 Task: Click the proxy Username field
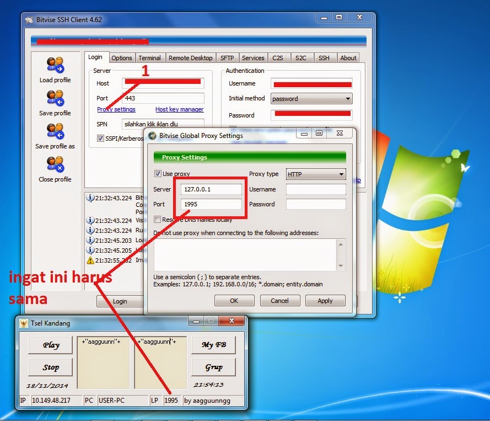[316, 189]
